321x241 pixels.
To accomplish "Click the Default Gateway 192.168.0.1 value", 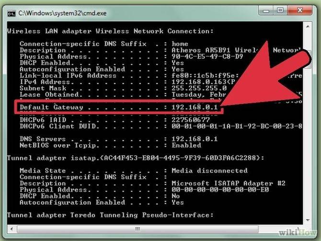I will click(x=195, y=107).
